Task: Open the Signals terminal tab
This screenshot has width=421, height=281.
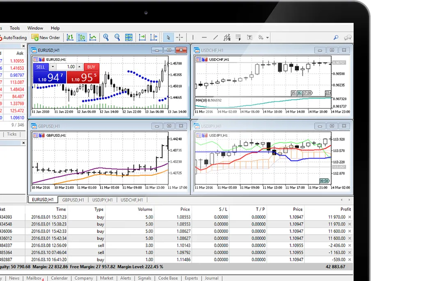Action: [x=144, y=278]
